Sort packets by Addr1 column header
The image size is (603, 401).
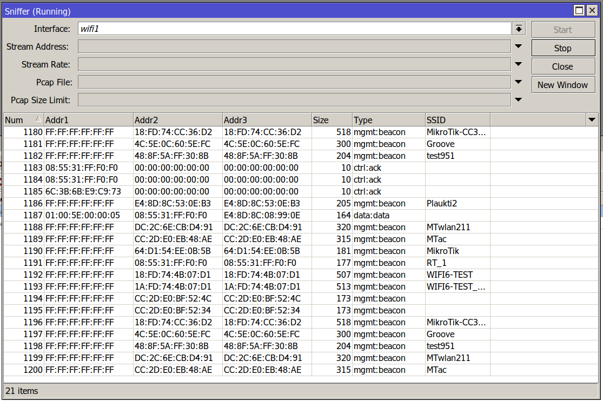[88, 120]
